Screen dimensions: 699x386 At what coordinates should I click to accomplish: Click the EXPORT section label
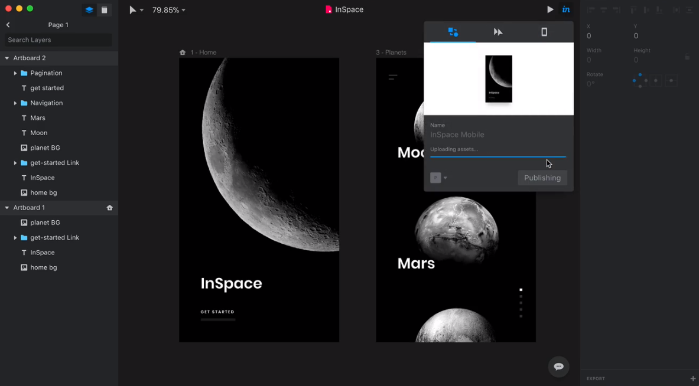(596, 378)
